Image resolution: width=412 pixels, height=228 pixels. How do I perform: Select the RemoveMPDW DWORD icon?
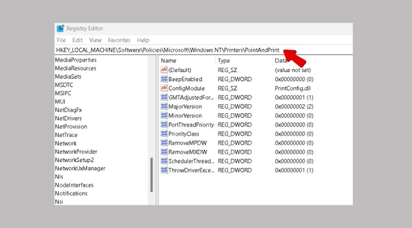pos(164,143)
